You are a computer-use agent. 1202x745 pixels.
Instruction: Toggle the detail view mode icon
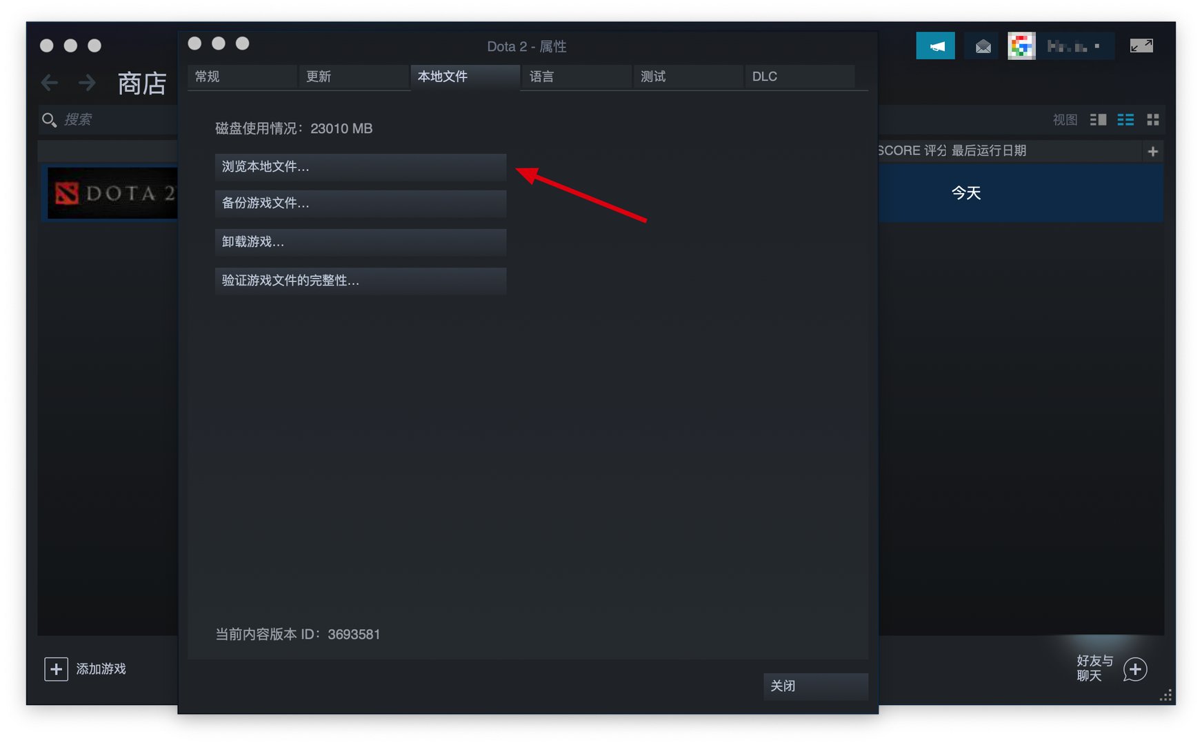coord(1098,119)
